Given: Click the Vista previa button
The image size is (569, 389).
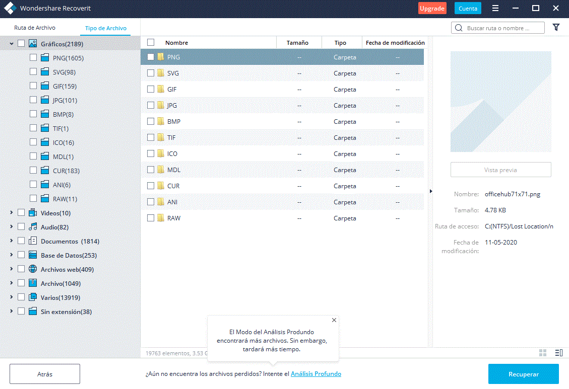Looking at the screenshot, I should point(501,170).
